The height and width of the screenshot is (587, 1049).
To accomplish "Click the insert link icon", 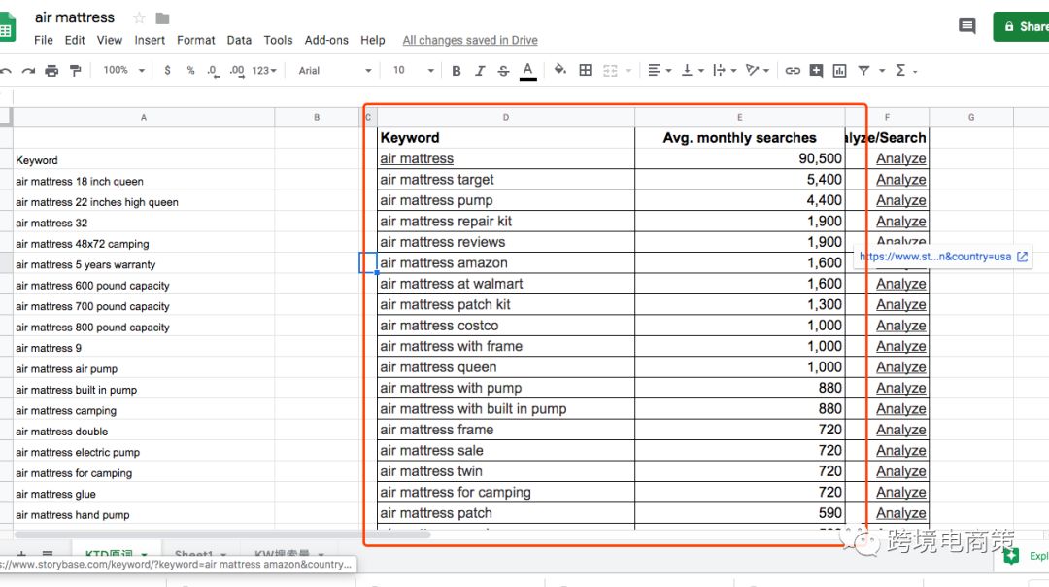I will tap(793, 71).
